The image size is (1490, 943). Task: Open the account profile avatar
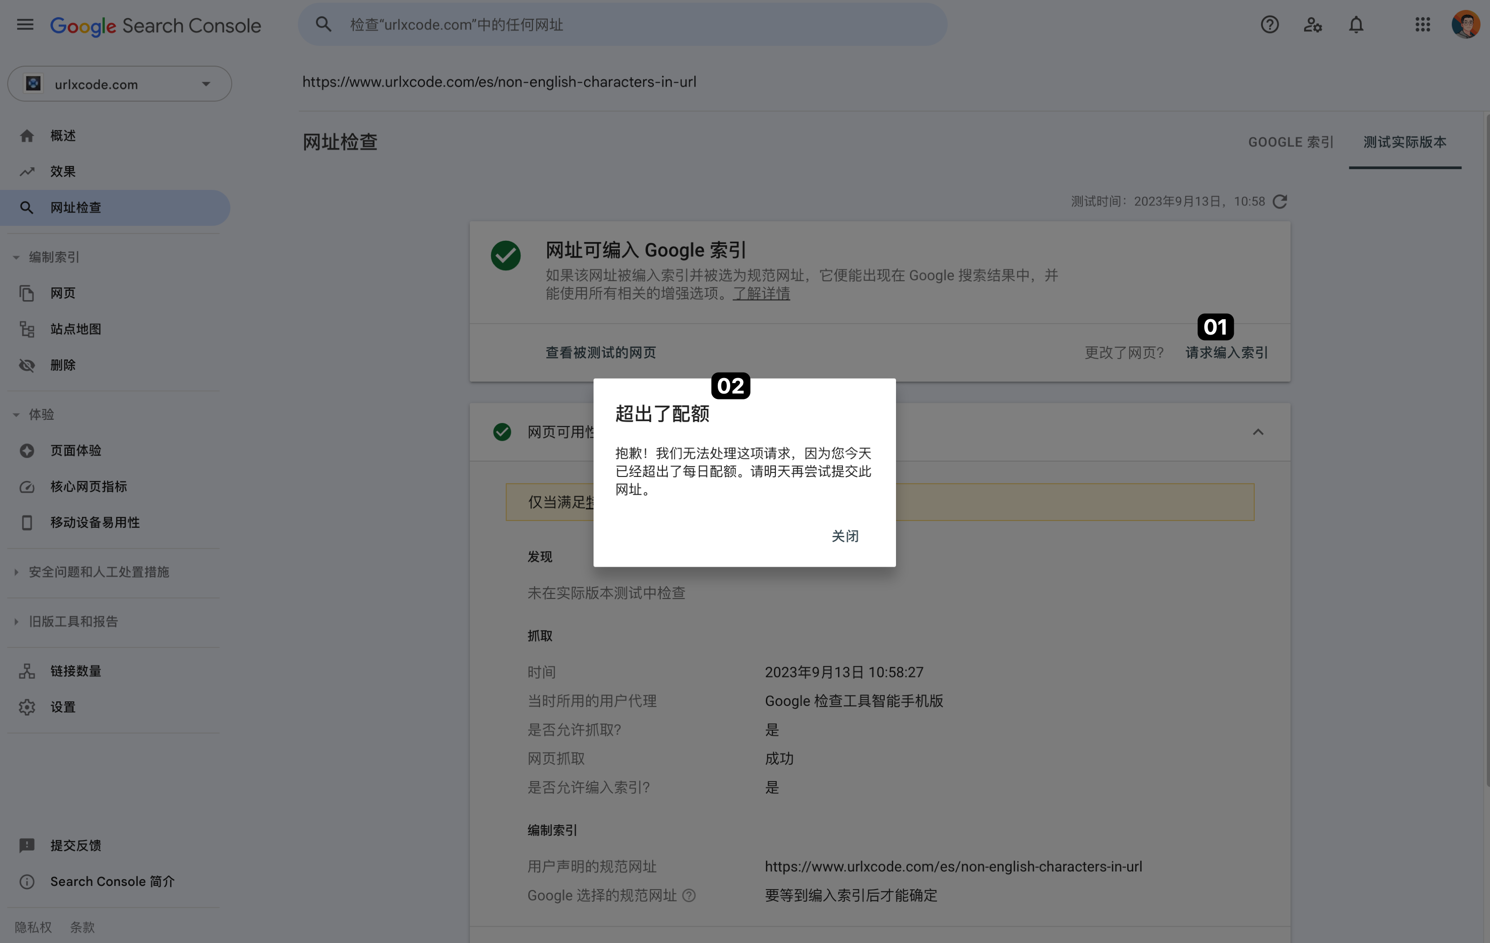[1465, 25]
